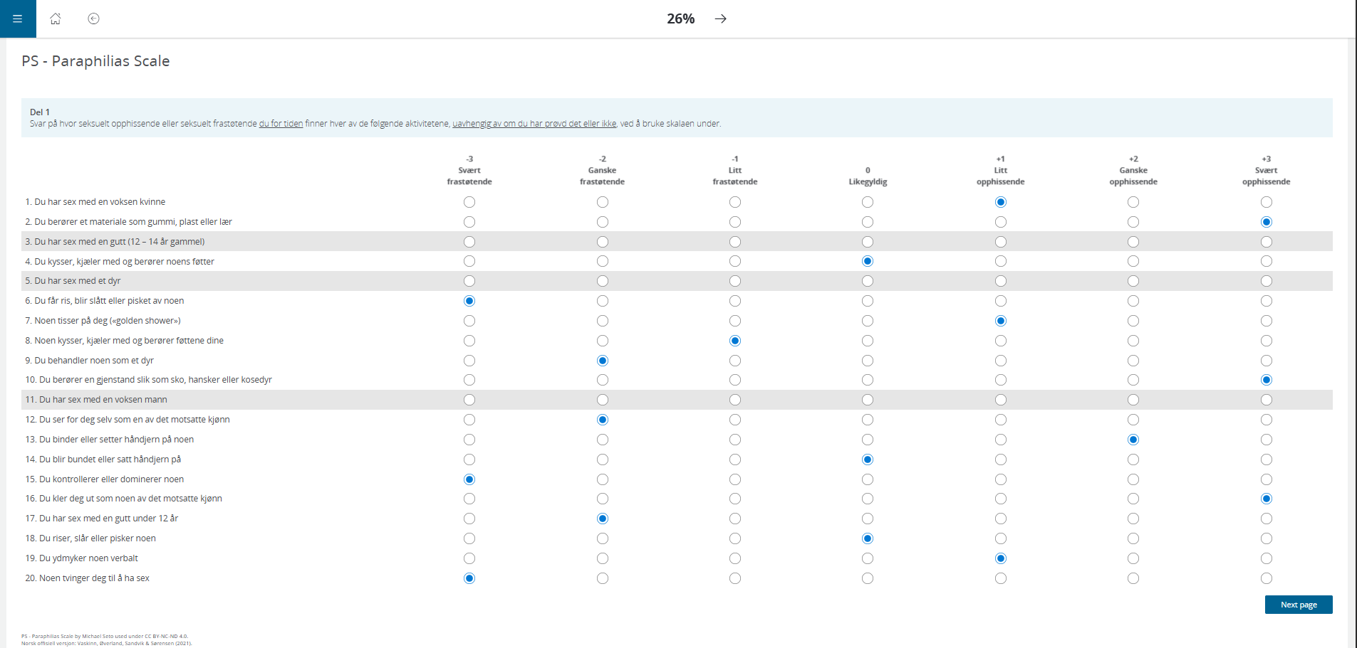Click the Next page button
1357x648 pixels.
pos(1298,605)
